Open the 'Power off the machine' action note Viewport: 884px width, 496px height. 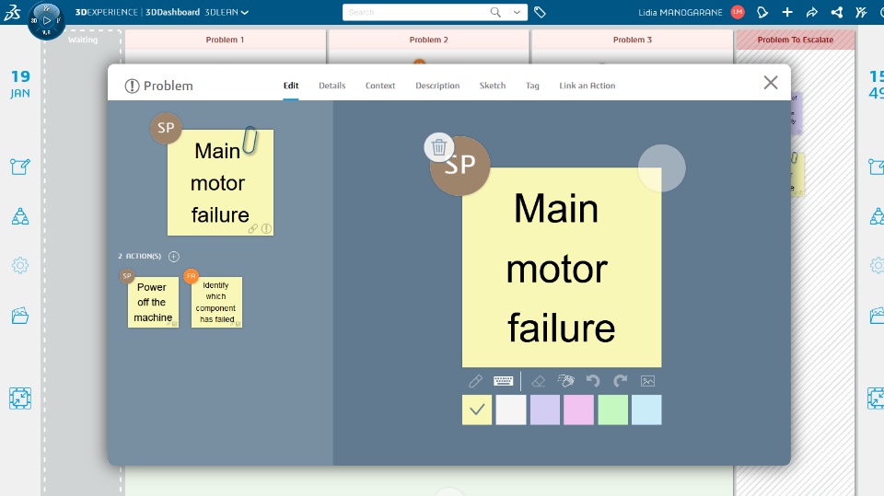[x=153, y=302]
